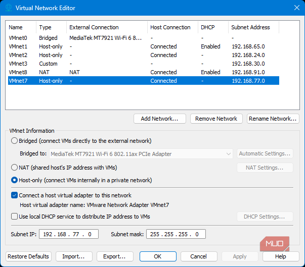The image size is (305, 267).
Task: Click the Export button
Action: (115, 256)
